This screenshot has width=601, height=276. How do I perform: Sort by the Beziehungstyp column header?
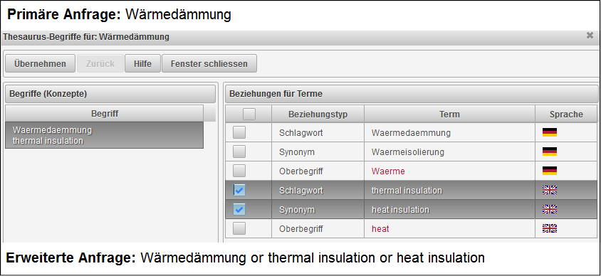[x=318, y=114]
